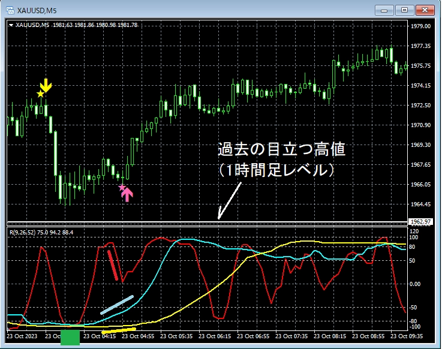Click the 23 Oct 08:15 time label
The height and width of the screenshot is (349, 442).
[330, 336]
